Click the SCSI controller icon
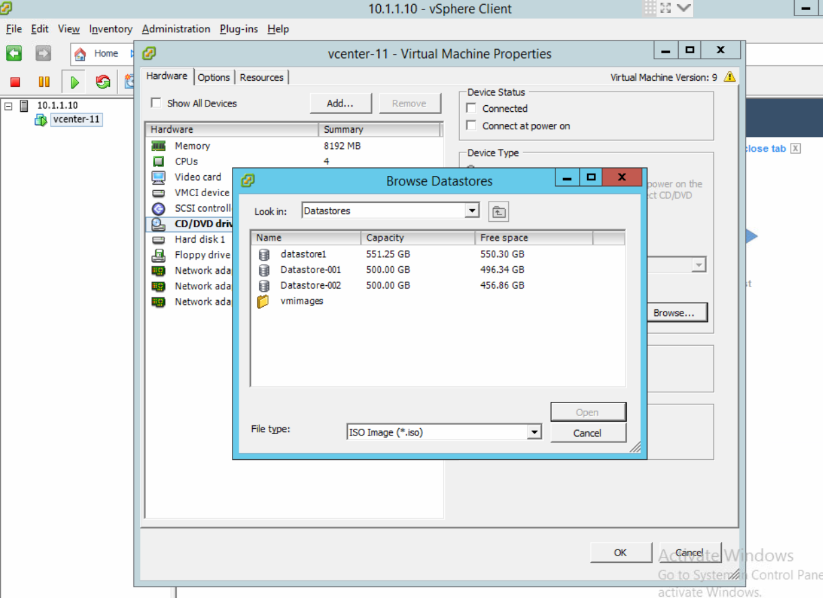This screenshot has width=823, height=598. pyautogui.click(x=158, y=208)
